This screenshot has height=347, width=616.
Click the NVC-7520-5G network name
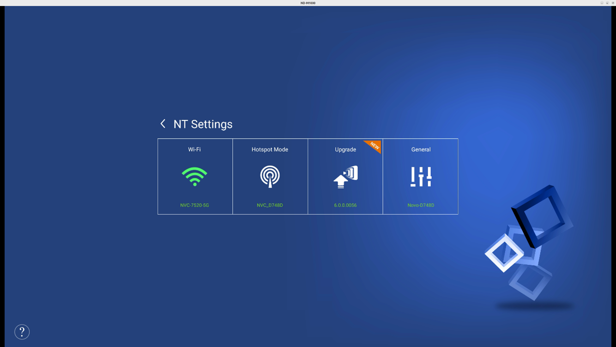coord(194,205)
